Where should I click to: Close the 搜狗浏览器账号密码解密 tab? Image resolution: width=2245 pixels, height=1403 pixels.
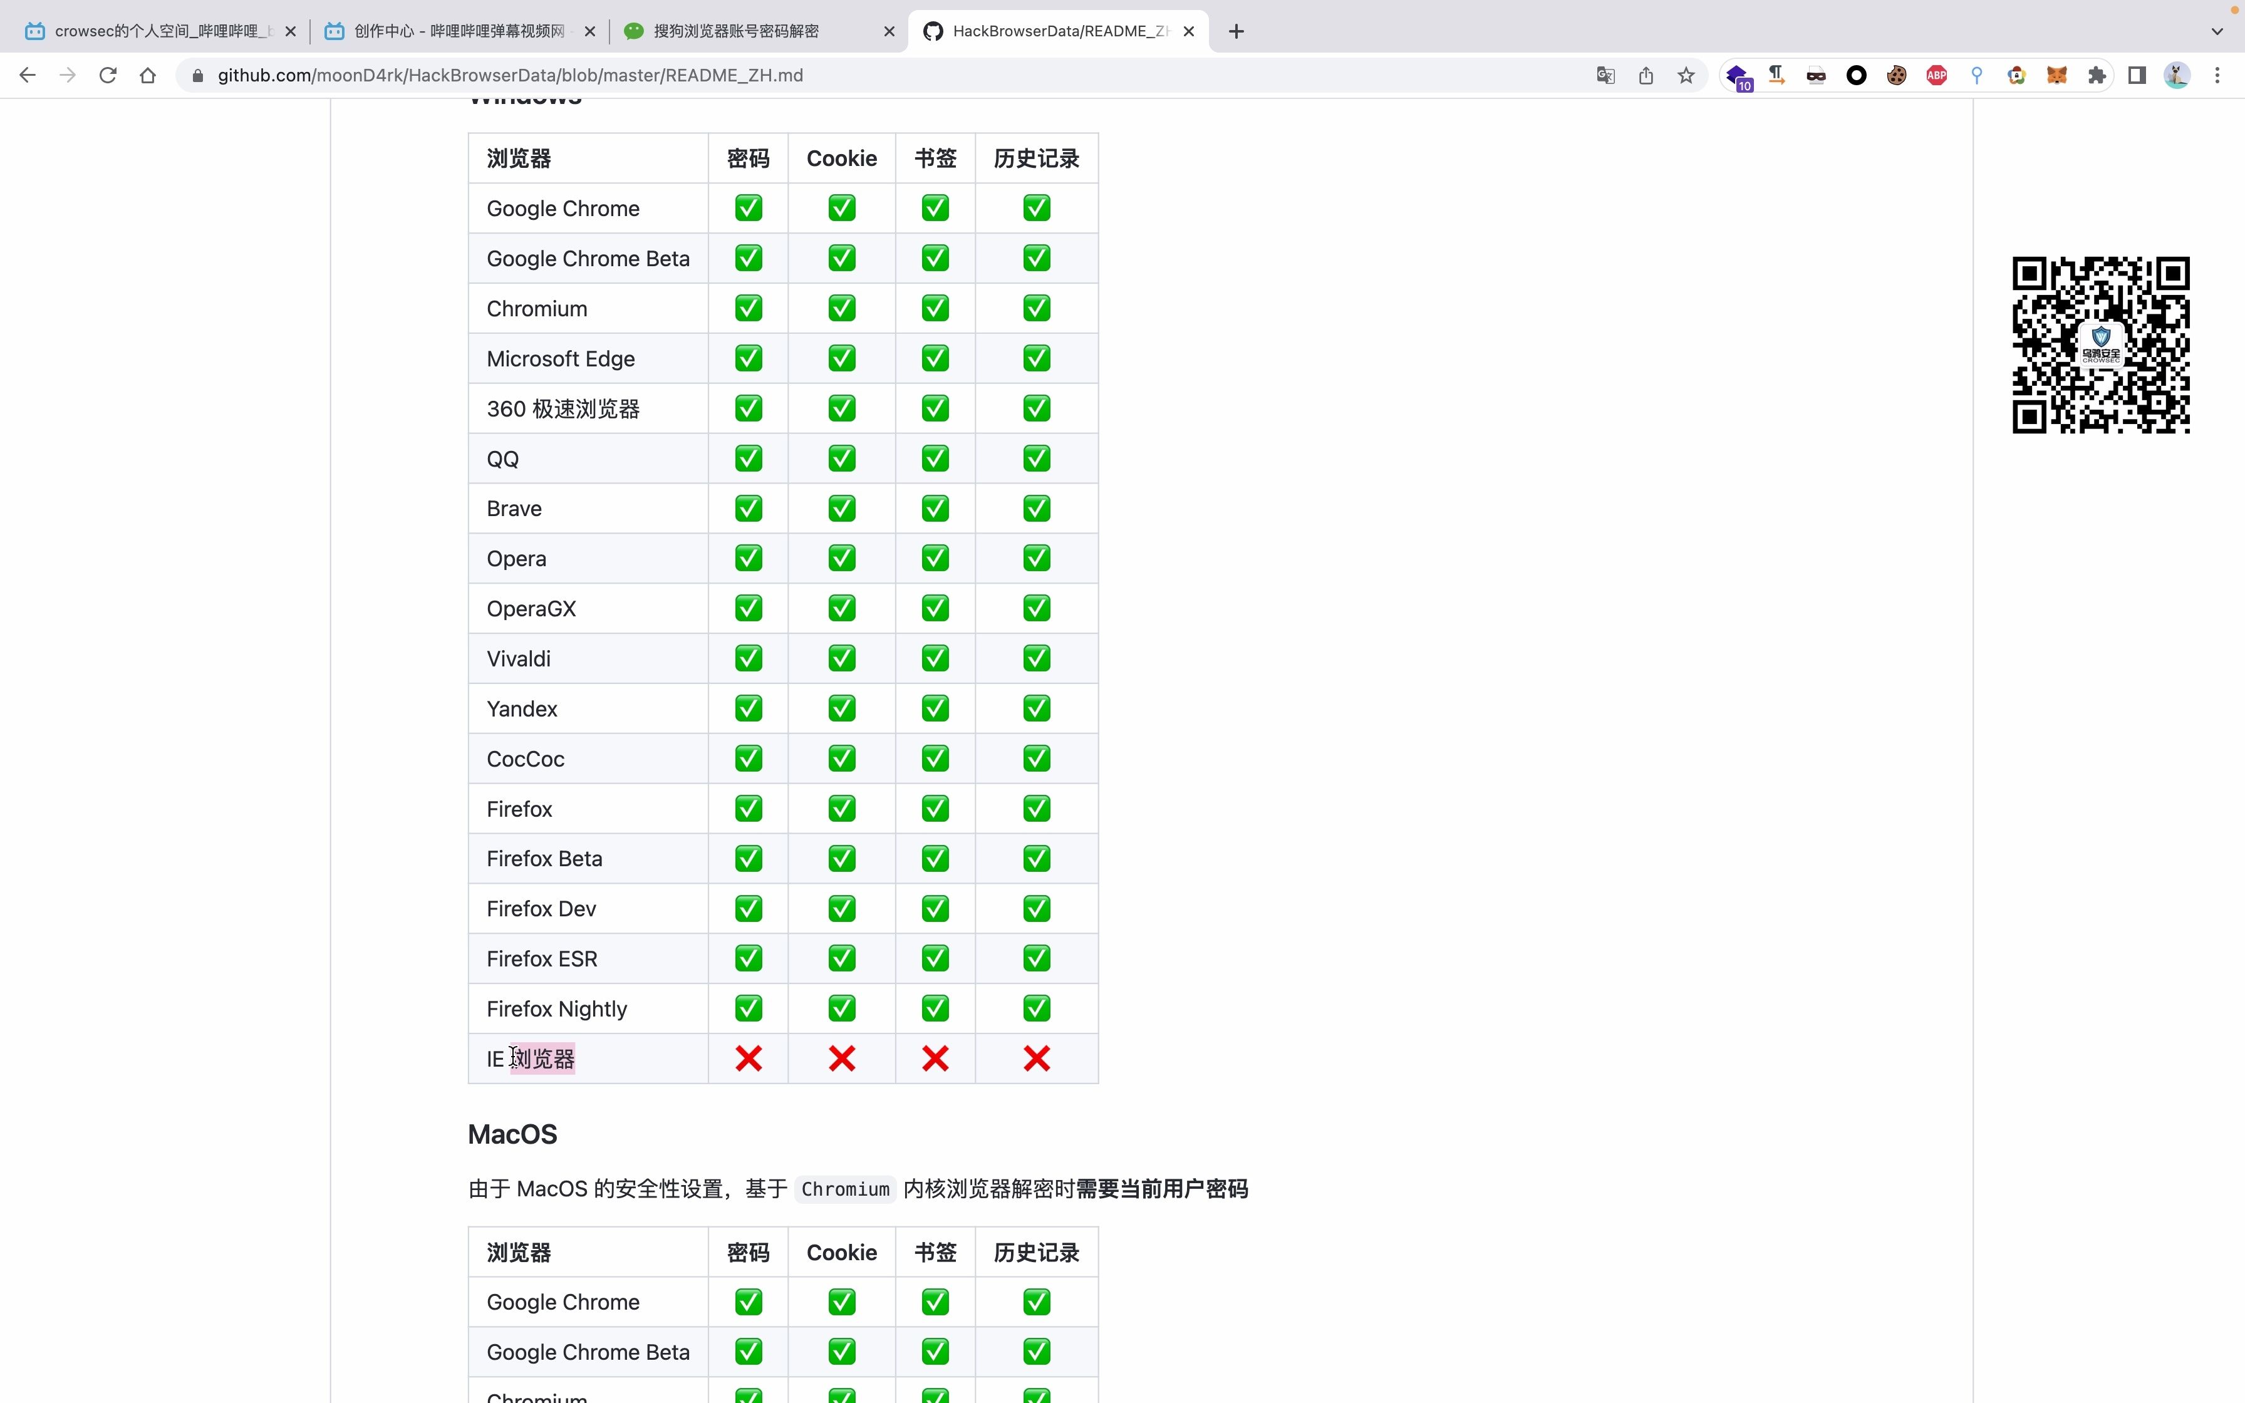tap(889, 31)
